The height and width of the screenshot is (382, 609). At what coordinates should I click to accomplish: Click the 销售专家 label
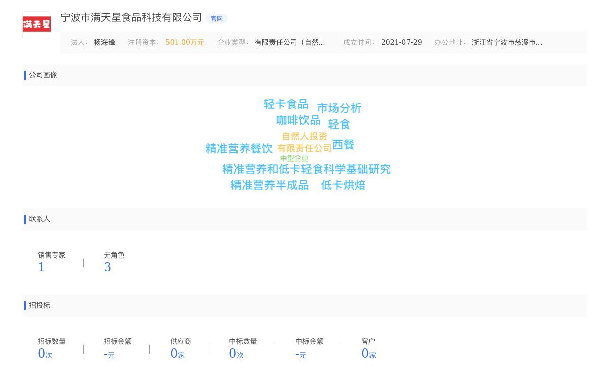click(52, 256)
